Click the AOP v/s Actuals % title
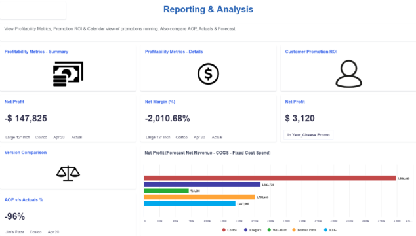Viewport: 416px width, 236px height. (x=24, y=200)
